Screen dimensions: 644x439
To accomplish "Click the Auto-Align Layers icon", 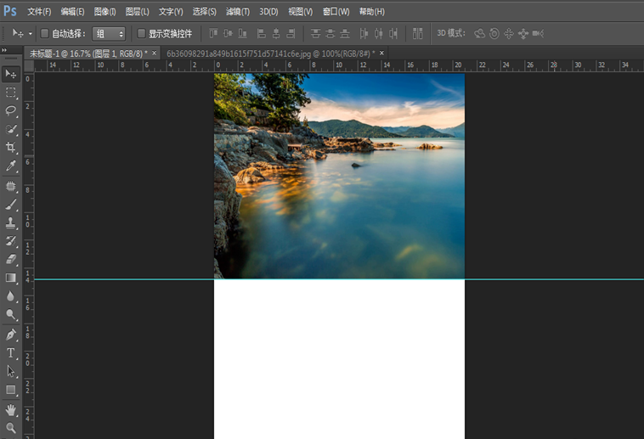I will [x=418, y=33].
